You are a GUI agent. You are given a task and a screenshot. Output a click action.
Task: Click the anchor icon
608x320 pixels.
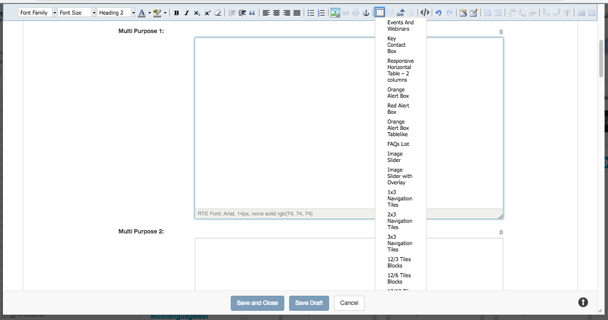(366, 13)
